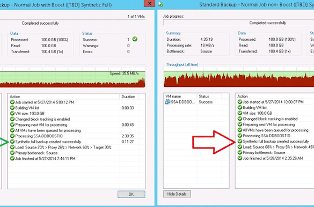Click duration value 0:00:45
This screenshot has width=314, height=207.
128,125
